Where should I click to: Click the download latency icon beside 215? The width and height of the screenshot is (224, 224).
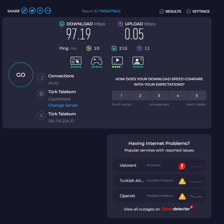click(x=114, y=48)
